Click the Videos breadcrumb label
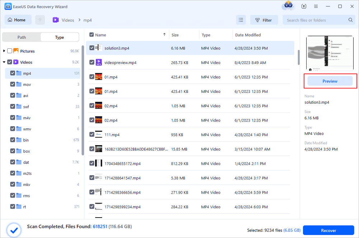The image size is (359, 238). [68, 20]
